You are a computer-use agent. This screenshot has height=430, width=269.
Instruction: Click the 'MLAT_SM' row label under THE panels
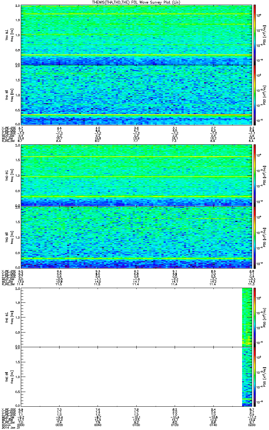coord(8,417)
